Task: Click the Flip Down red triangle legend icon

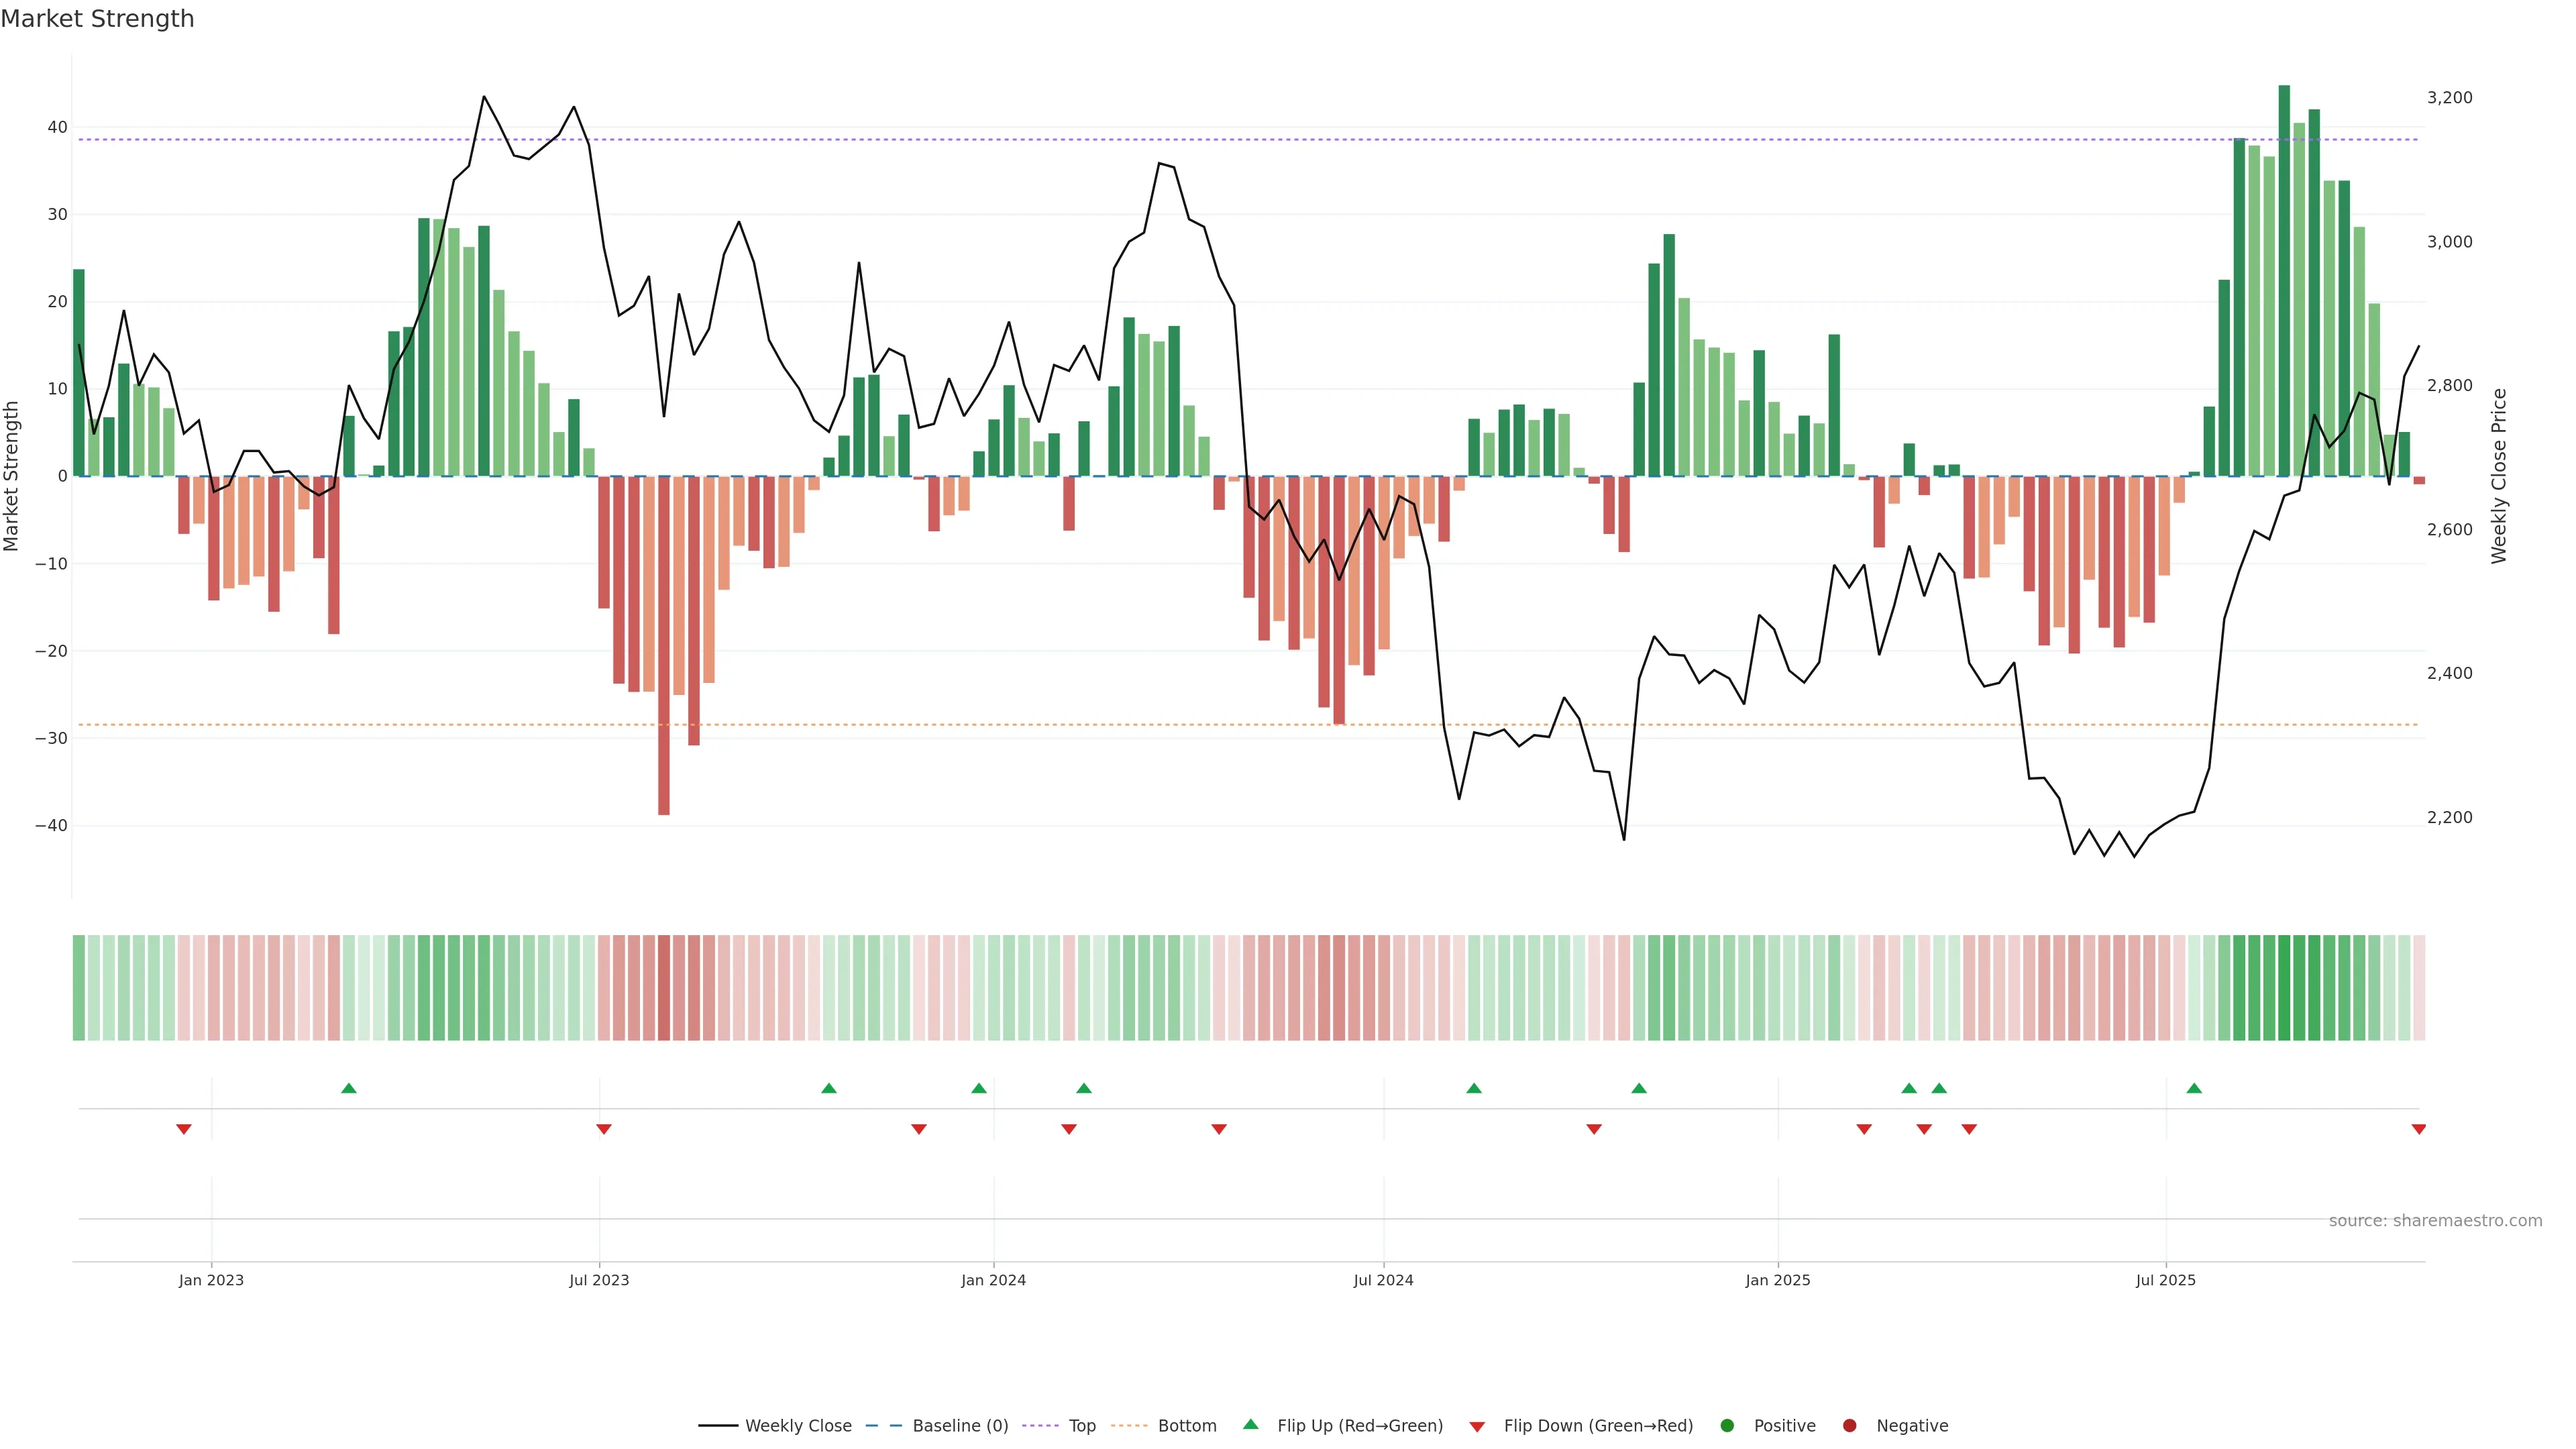Action: 1477,1426
